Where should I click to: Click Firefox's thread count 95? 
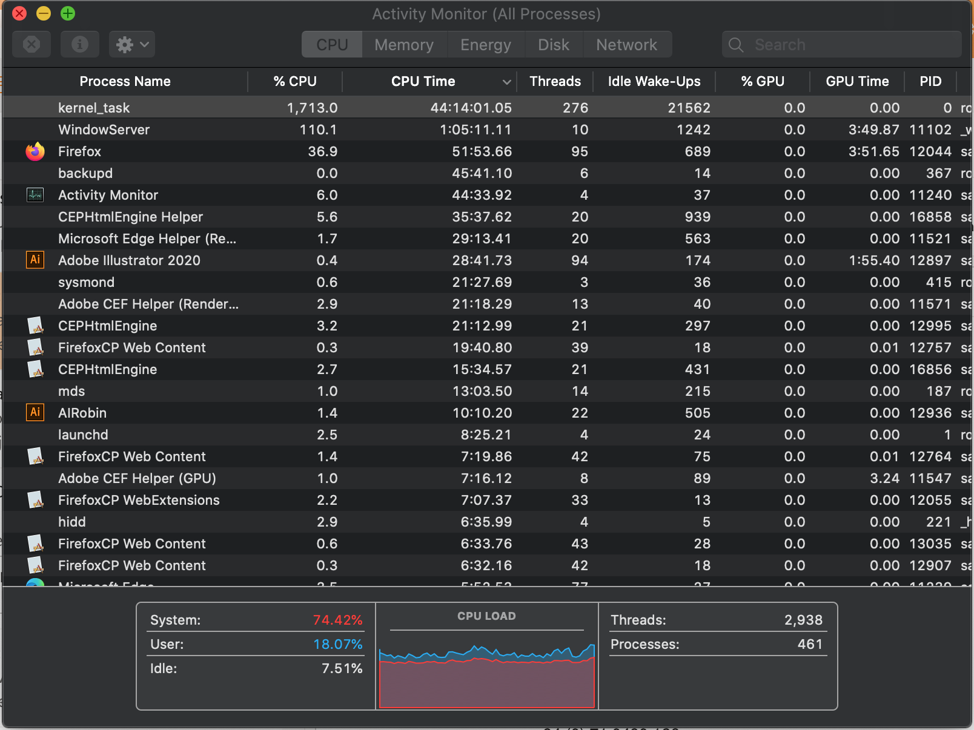580,151
